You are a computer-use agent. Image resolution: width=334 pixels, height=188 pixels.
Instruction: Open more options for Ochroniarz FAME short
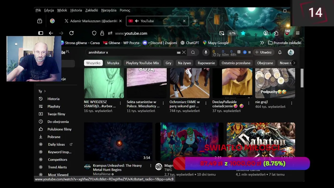(206, 103)
